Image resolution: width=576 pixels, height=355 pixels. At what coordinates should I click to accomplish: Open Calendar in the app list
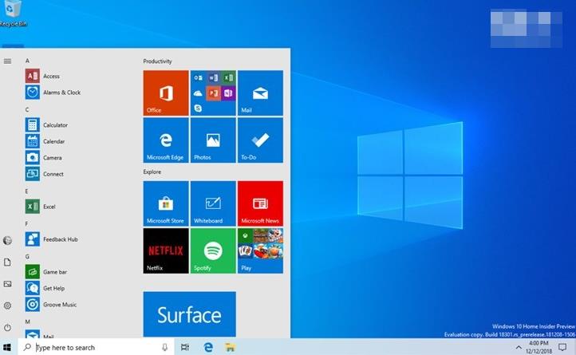[x=45, y=141]
